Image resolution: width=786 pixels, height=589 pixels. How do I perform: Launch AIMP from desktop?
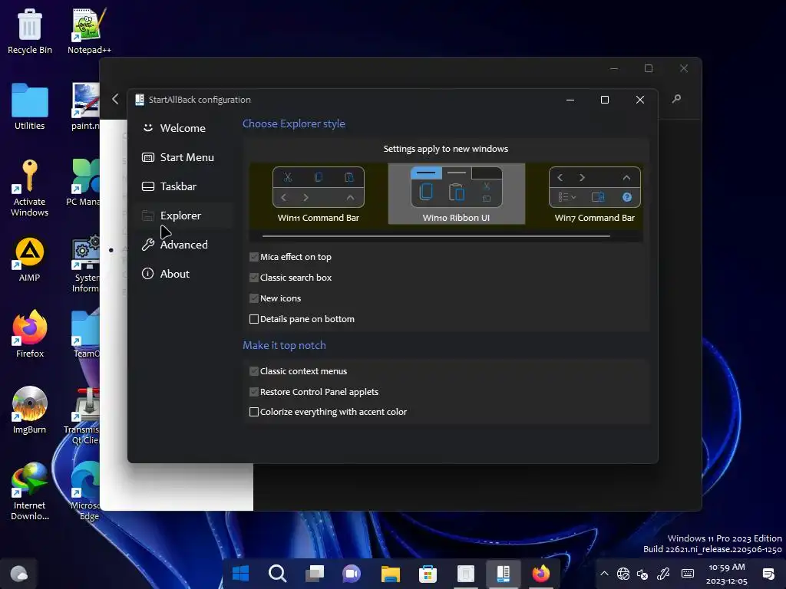tap(30, 259)
